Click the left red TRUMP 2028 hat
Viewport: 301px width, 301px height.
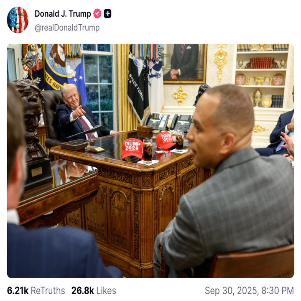(132, 149)
